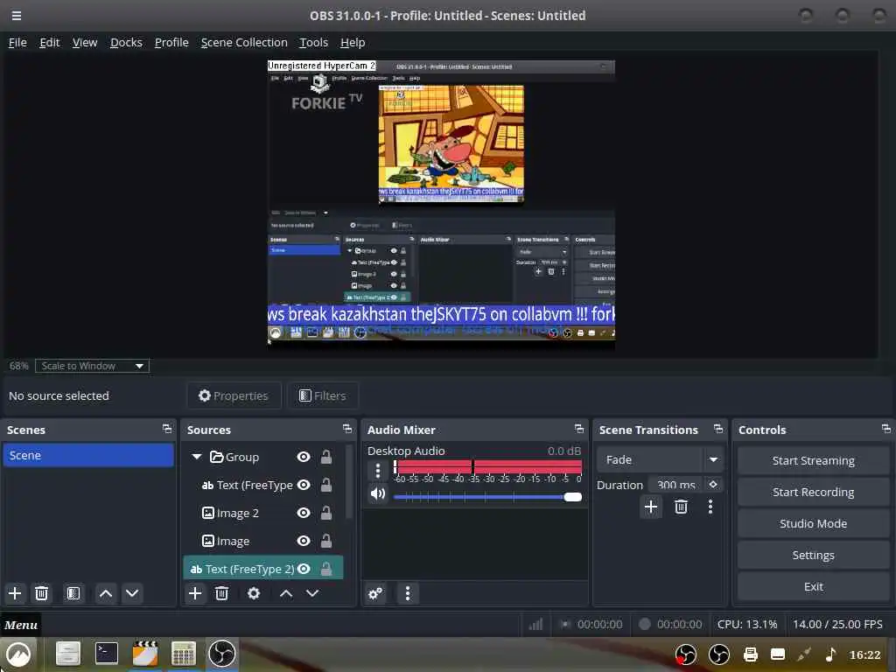896x672 pixels.
Task: Move scene down with arrow
Action: coord(132,593)
